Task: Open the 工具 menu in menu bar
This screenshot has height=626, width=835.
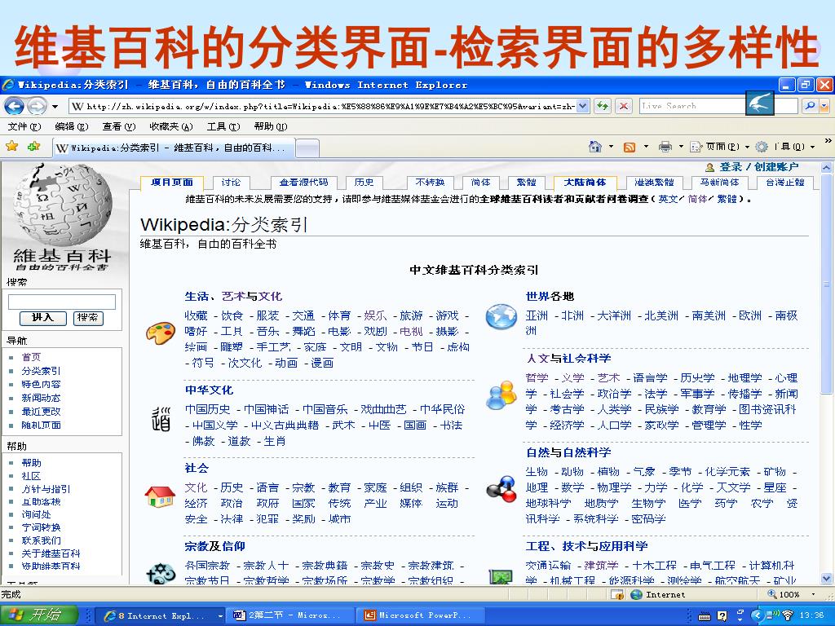Action: coord(223,126)
